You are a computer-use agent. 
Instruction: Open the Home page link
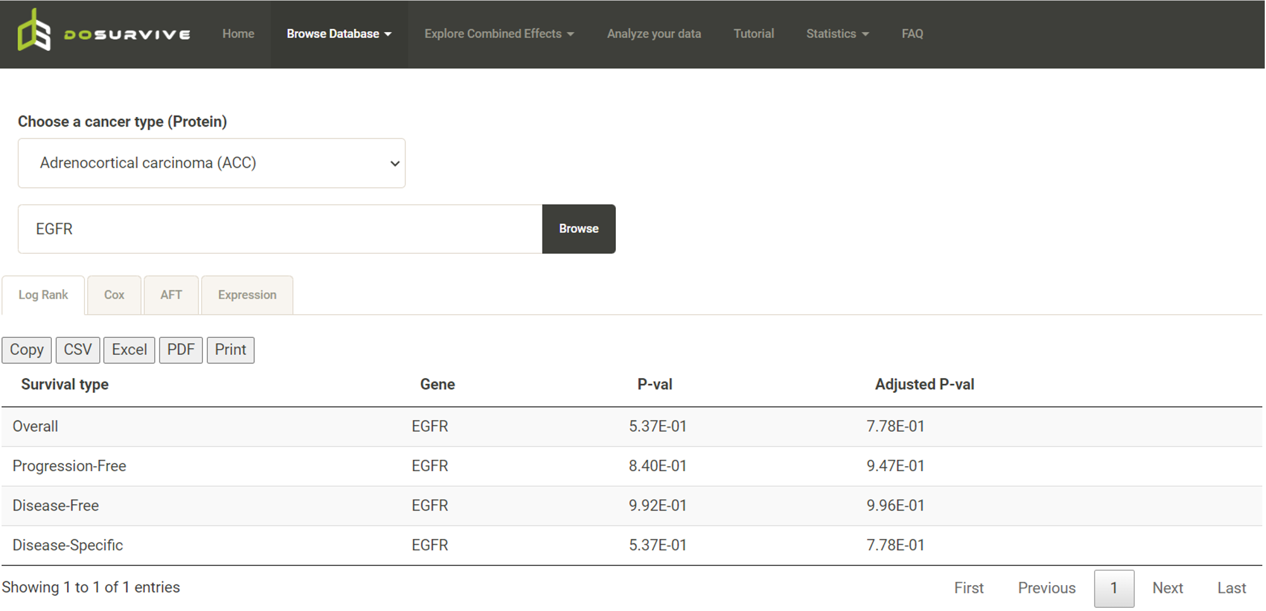[x=238, y=34]
